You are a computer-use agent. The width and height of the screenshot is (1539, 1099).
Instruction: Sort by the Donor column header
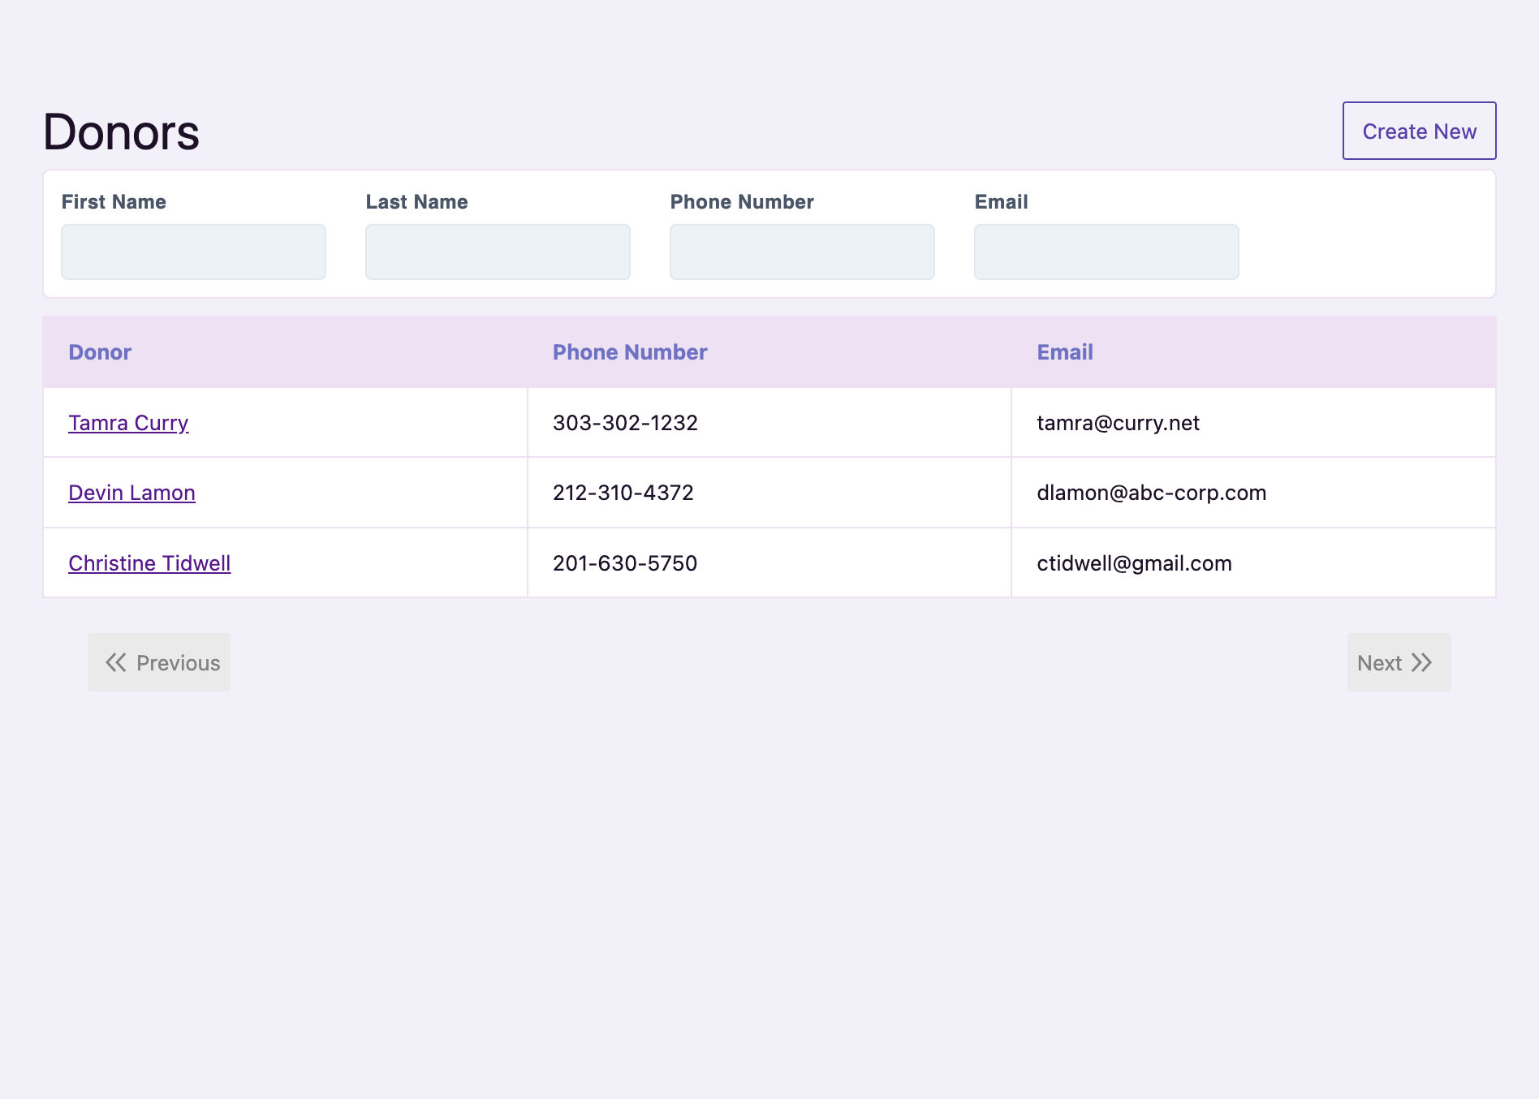coord(99,352)
